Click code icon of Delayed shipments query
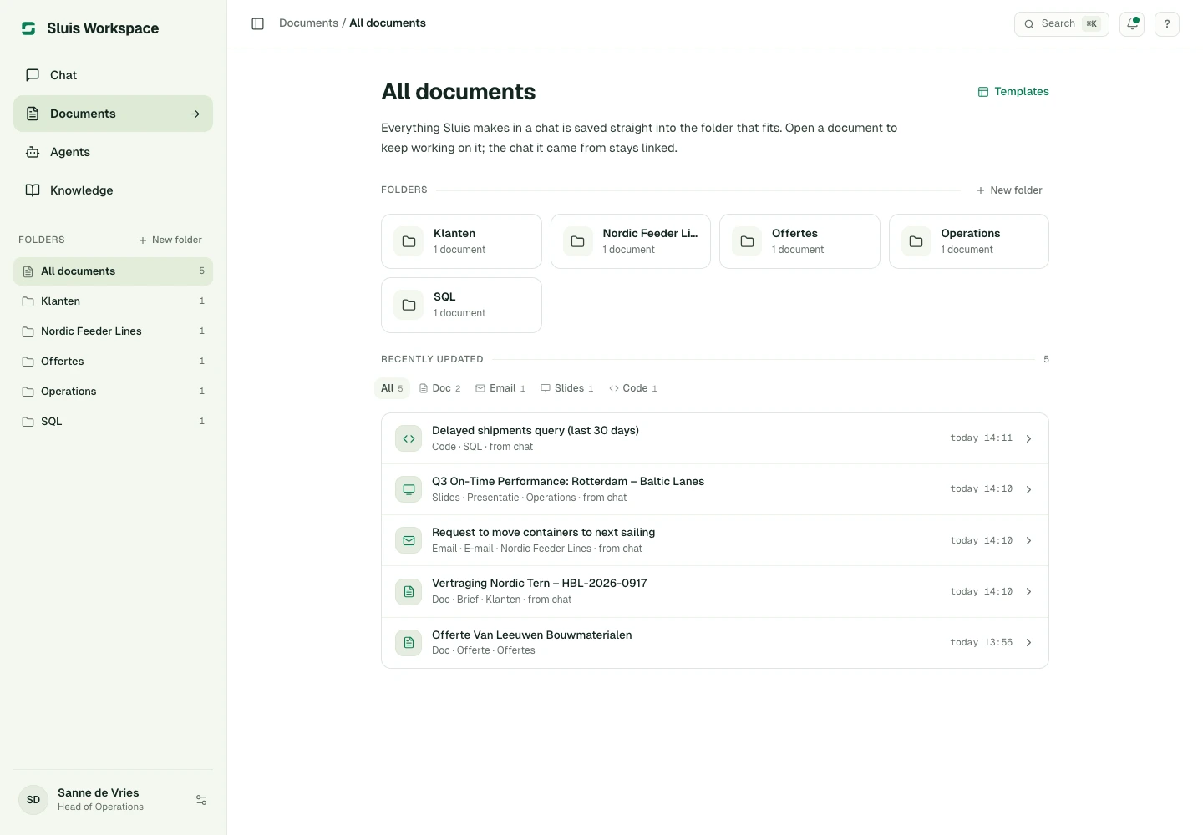This screenshot has width=1203, height=835. tap(409, 438)
